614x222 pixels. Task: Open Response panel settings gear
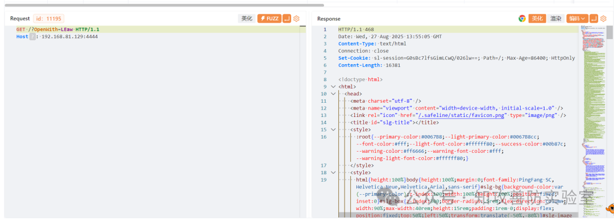pos(604,18)
